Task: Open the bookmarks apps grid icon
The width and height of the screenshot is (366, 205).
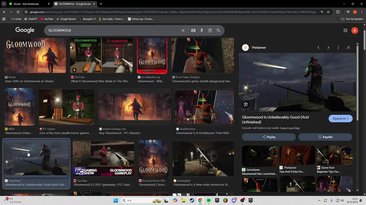Action: (4, 19)
